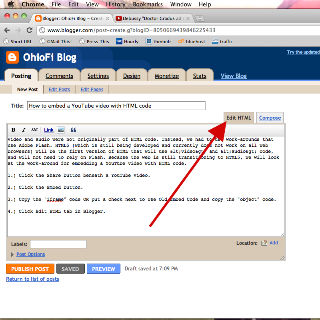
Task: Go forward with browser forward arrow
Action: tap(18, 30)
